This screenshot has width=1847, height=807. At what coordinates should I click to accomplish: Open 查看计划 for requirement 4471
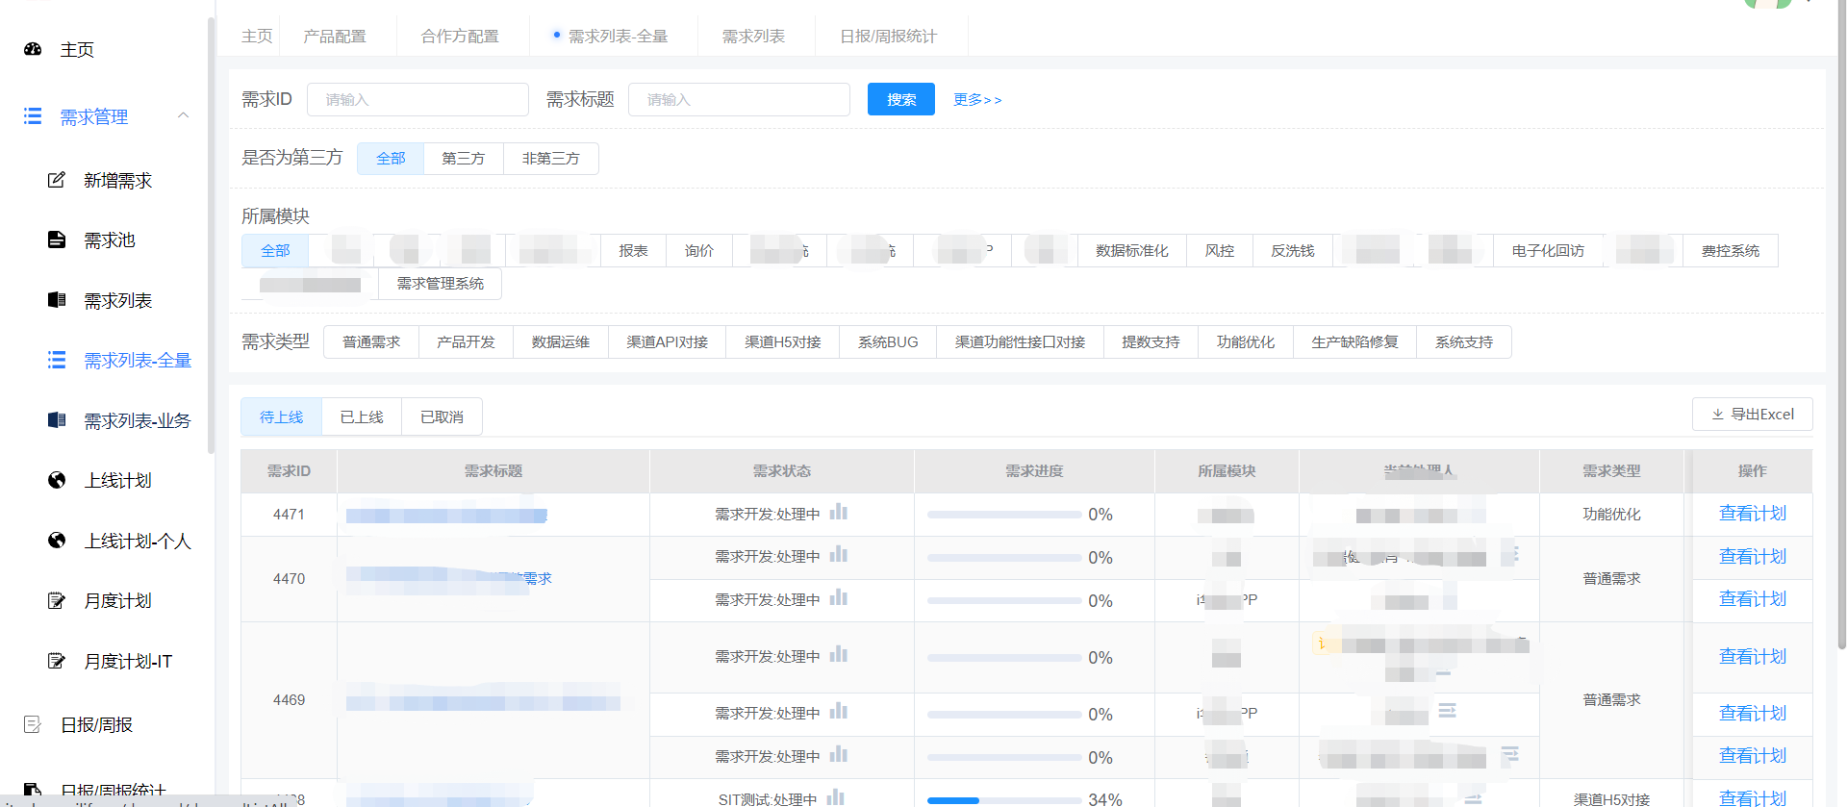coord(1753,514)
